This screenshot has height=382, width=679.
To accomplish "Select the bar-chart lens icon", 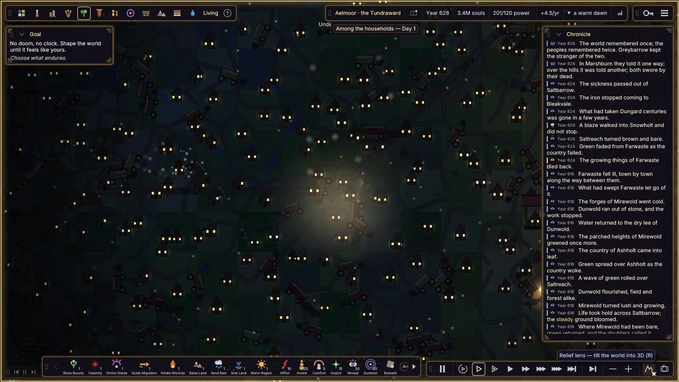I will (53, 13).
